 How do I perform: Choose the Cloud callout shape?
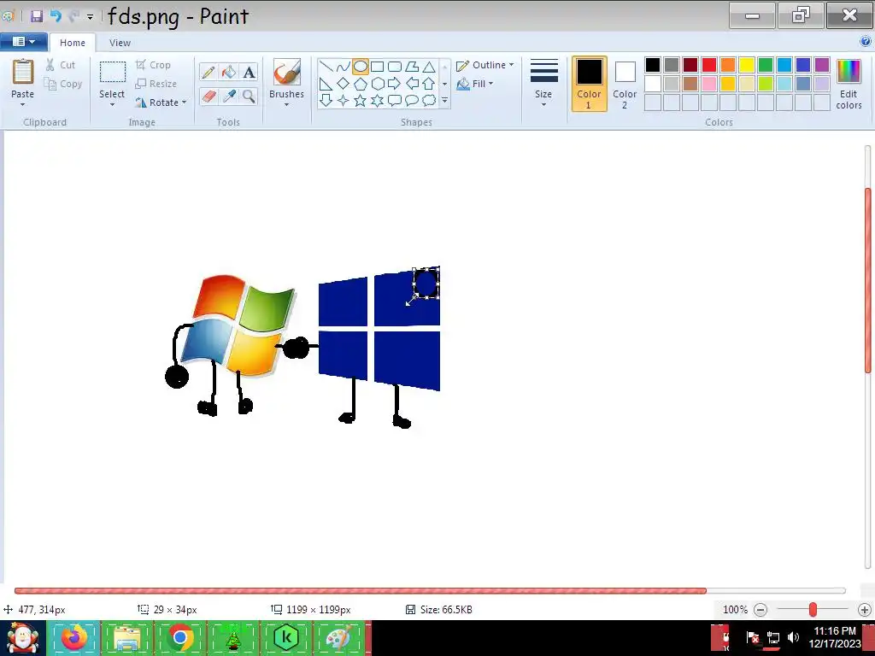(x=429, y=101)
